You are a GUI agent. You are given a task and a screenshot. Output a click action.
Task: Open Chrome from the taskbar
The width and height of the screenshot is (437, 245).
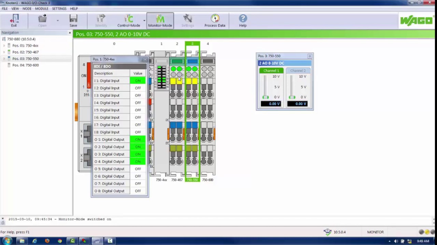click(60, 241)
